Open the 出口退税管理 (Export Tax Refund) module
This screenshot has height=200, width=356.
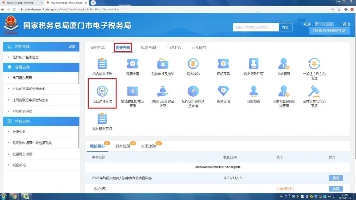tap(102, 93)
